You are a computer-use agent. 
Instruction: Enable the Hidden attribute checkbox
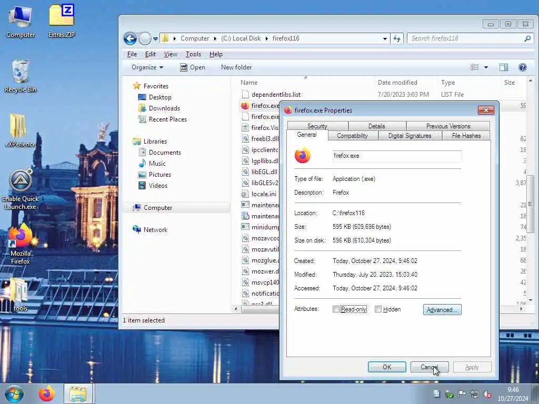tap(378, 309)
